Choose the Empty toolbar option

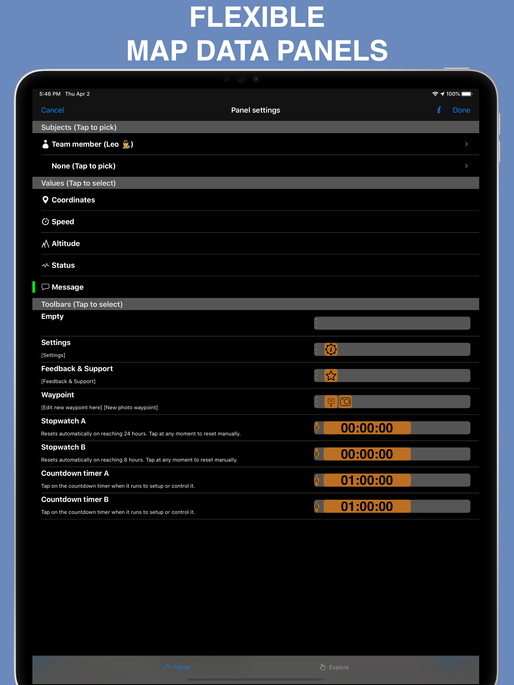pyautogui.click(x=256, y=323)
